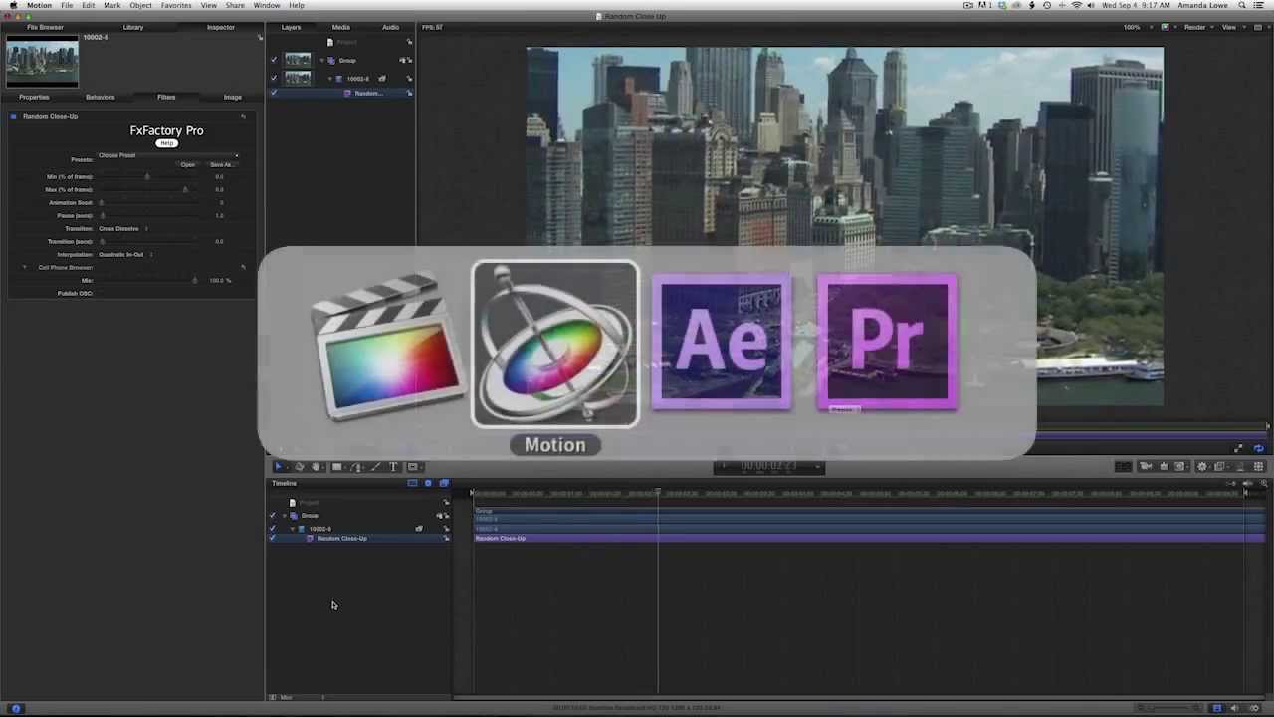Switch to the Audio tab
This screenshot has width=1274, height=717.
[x=391, y=27]
